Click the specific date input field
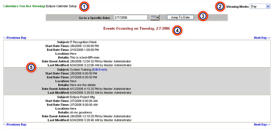The width and height of the screenshot is (274, 130). point(131,18)
